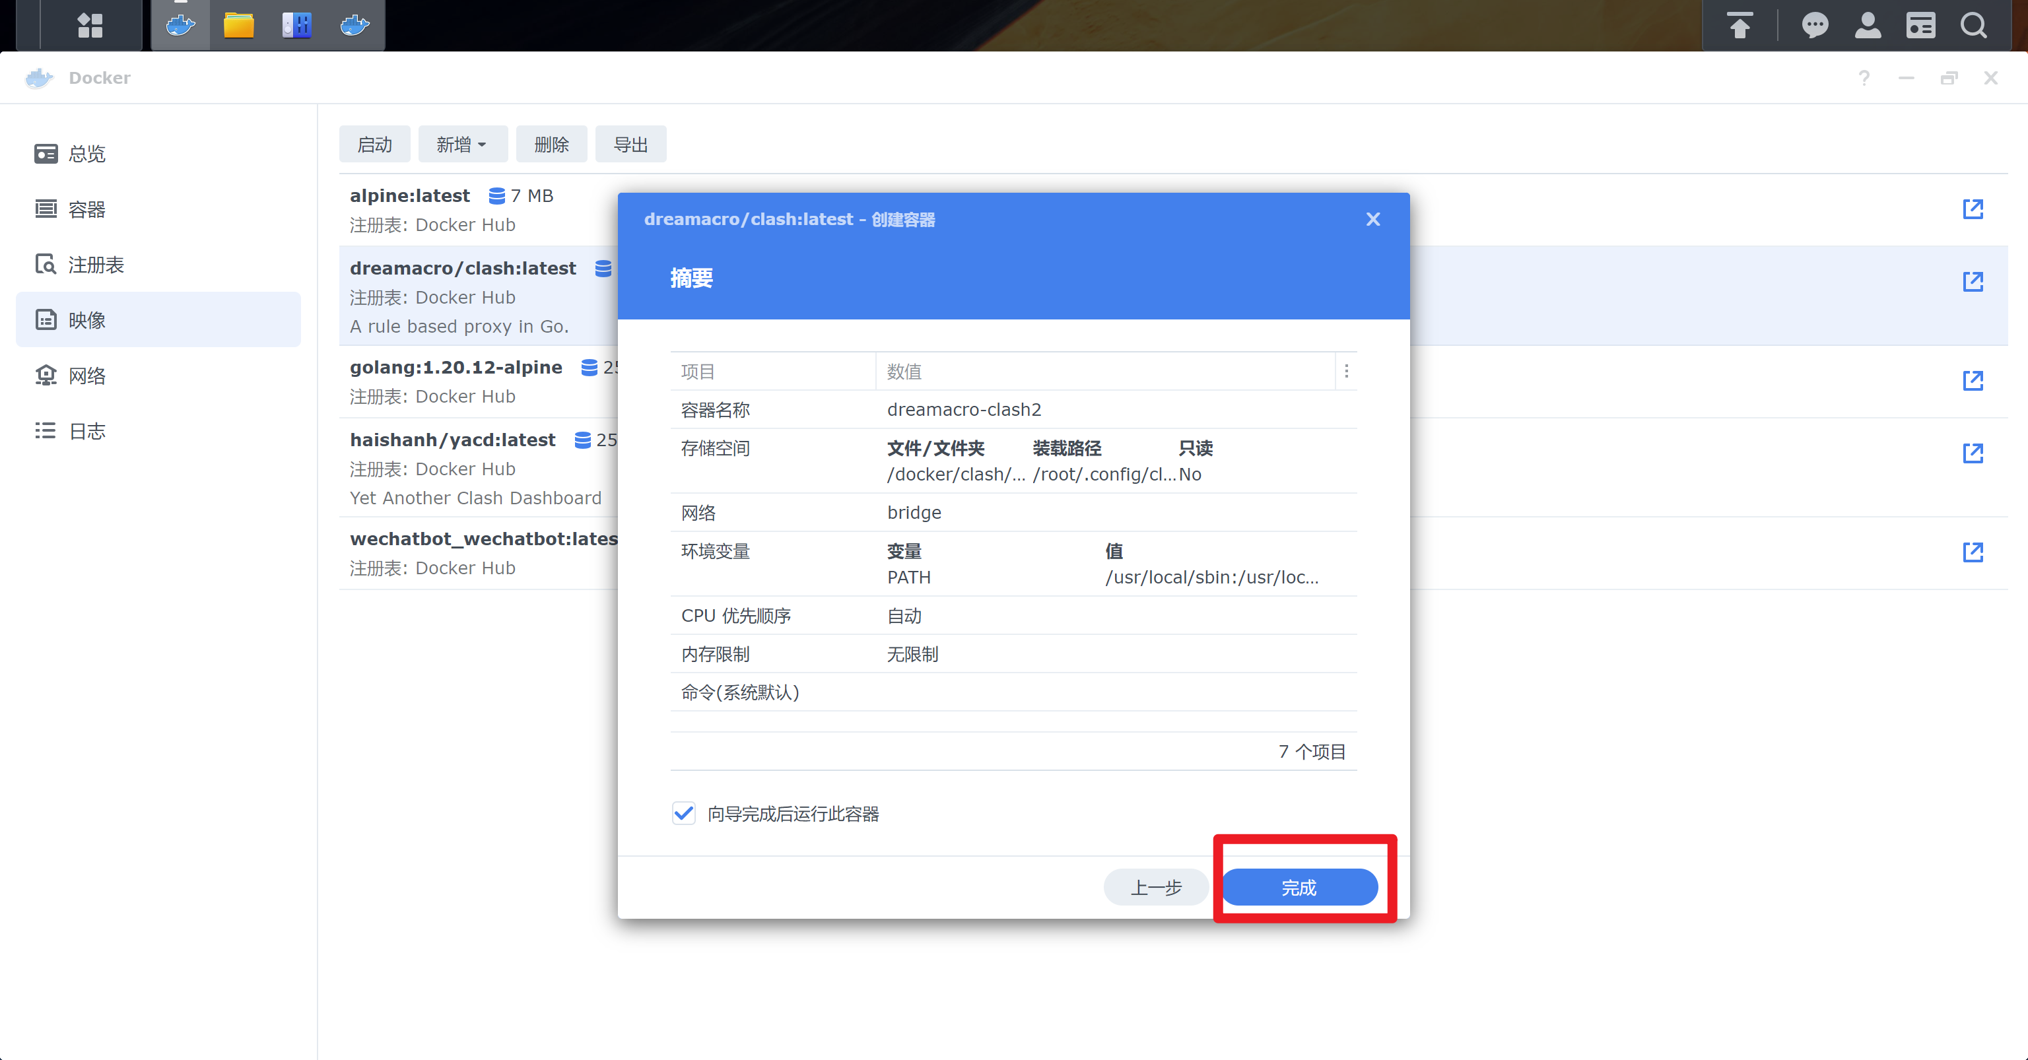Go to the 注册表 registry section
This screenshot has height=1060, width=2028.
[x=158, y=265]
